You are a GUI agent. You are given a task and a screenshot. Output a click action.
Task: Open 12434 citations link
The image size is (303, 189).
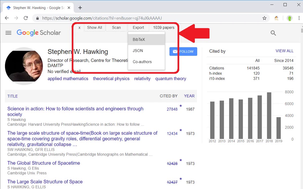click(x=172, y=134)
